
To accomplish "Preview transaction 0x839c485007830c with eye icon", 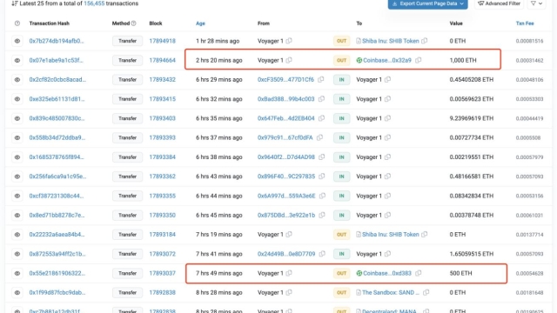I will tap(17, 118).
